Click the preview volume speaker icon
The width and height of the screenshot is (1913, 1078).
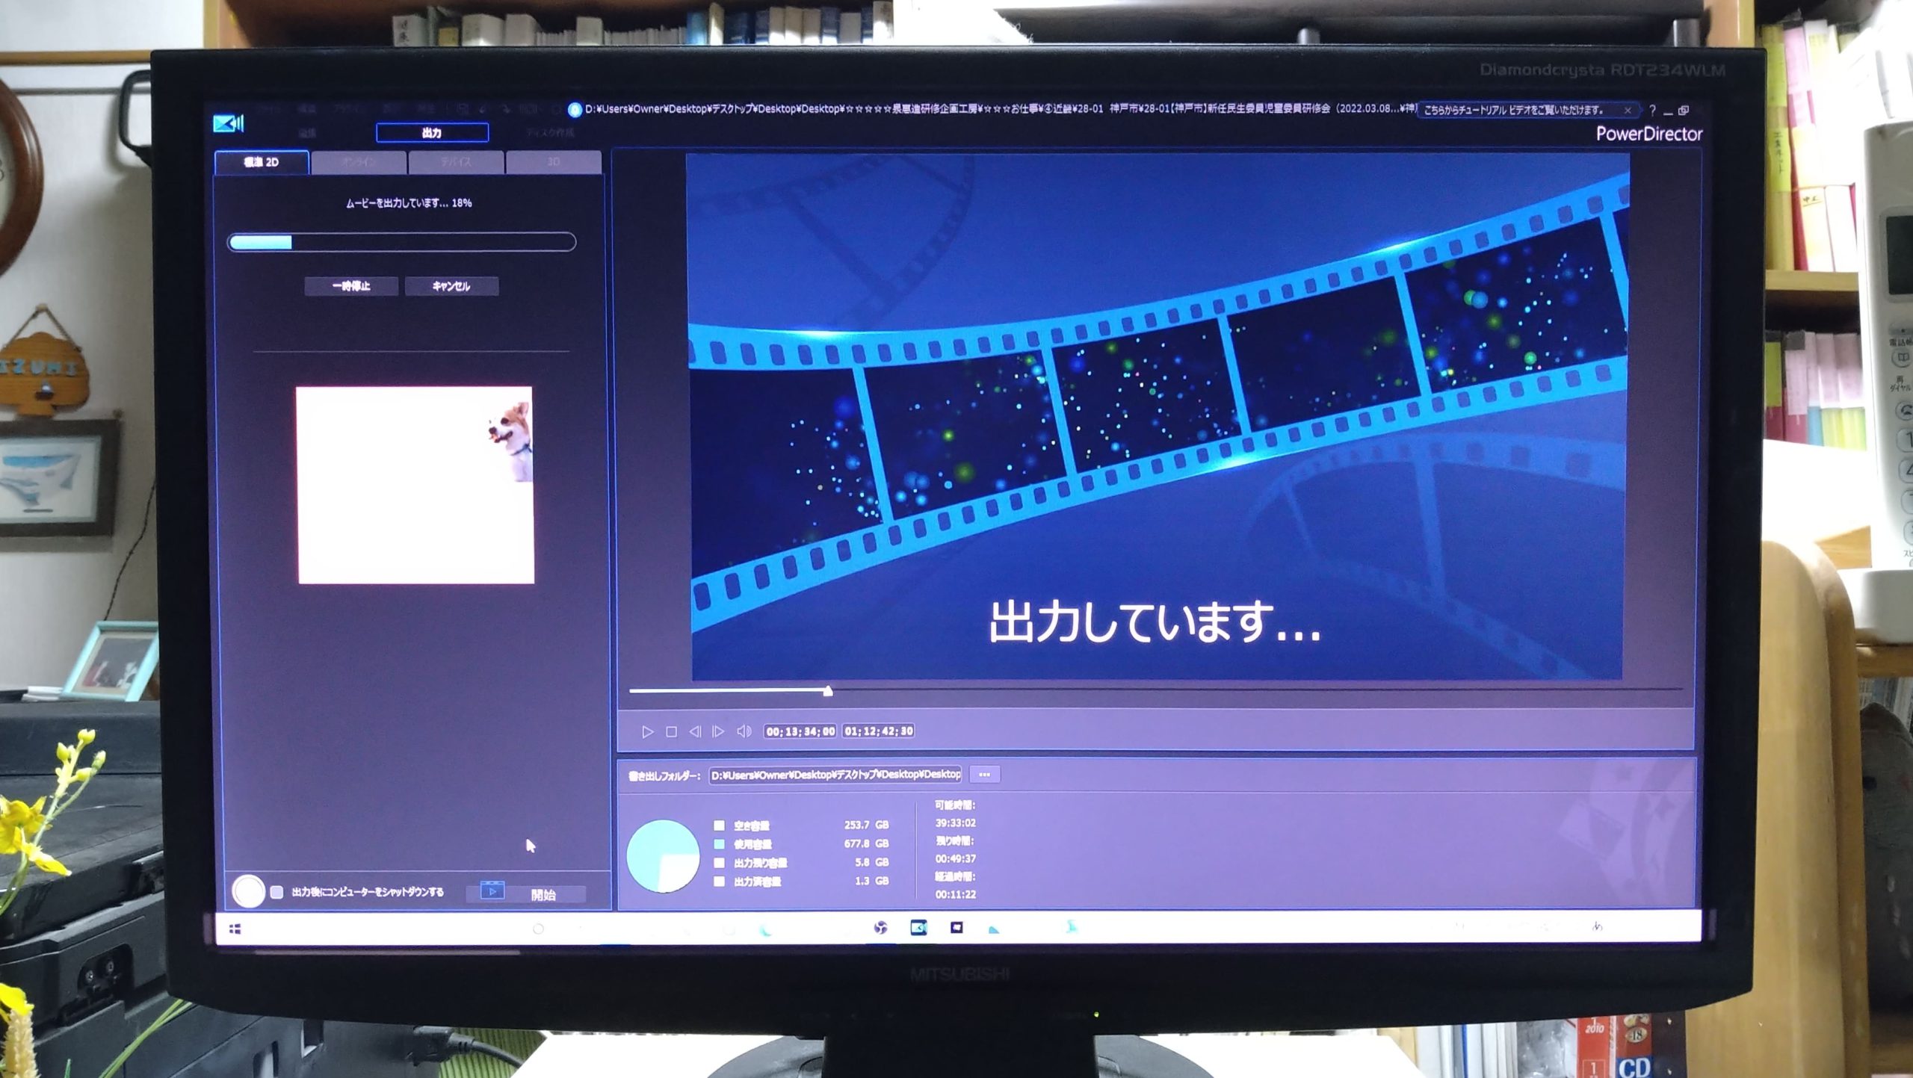(x=744, y=731)
